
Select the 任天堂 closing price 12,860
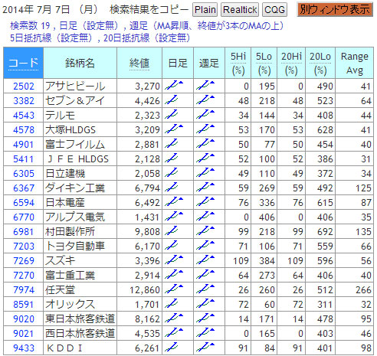tap(145, 290)
